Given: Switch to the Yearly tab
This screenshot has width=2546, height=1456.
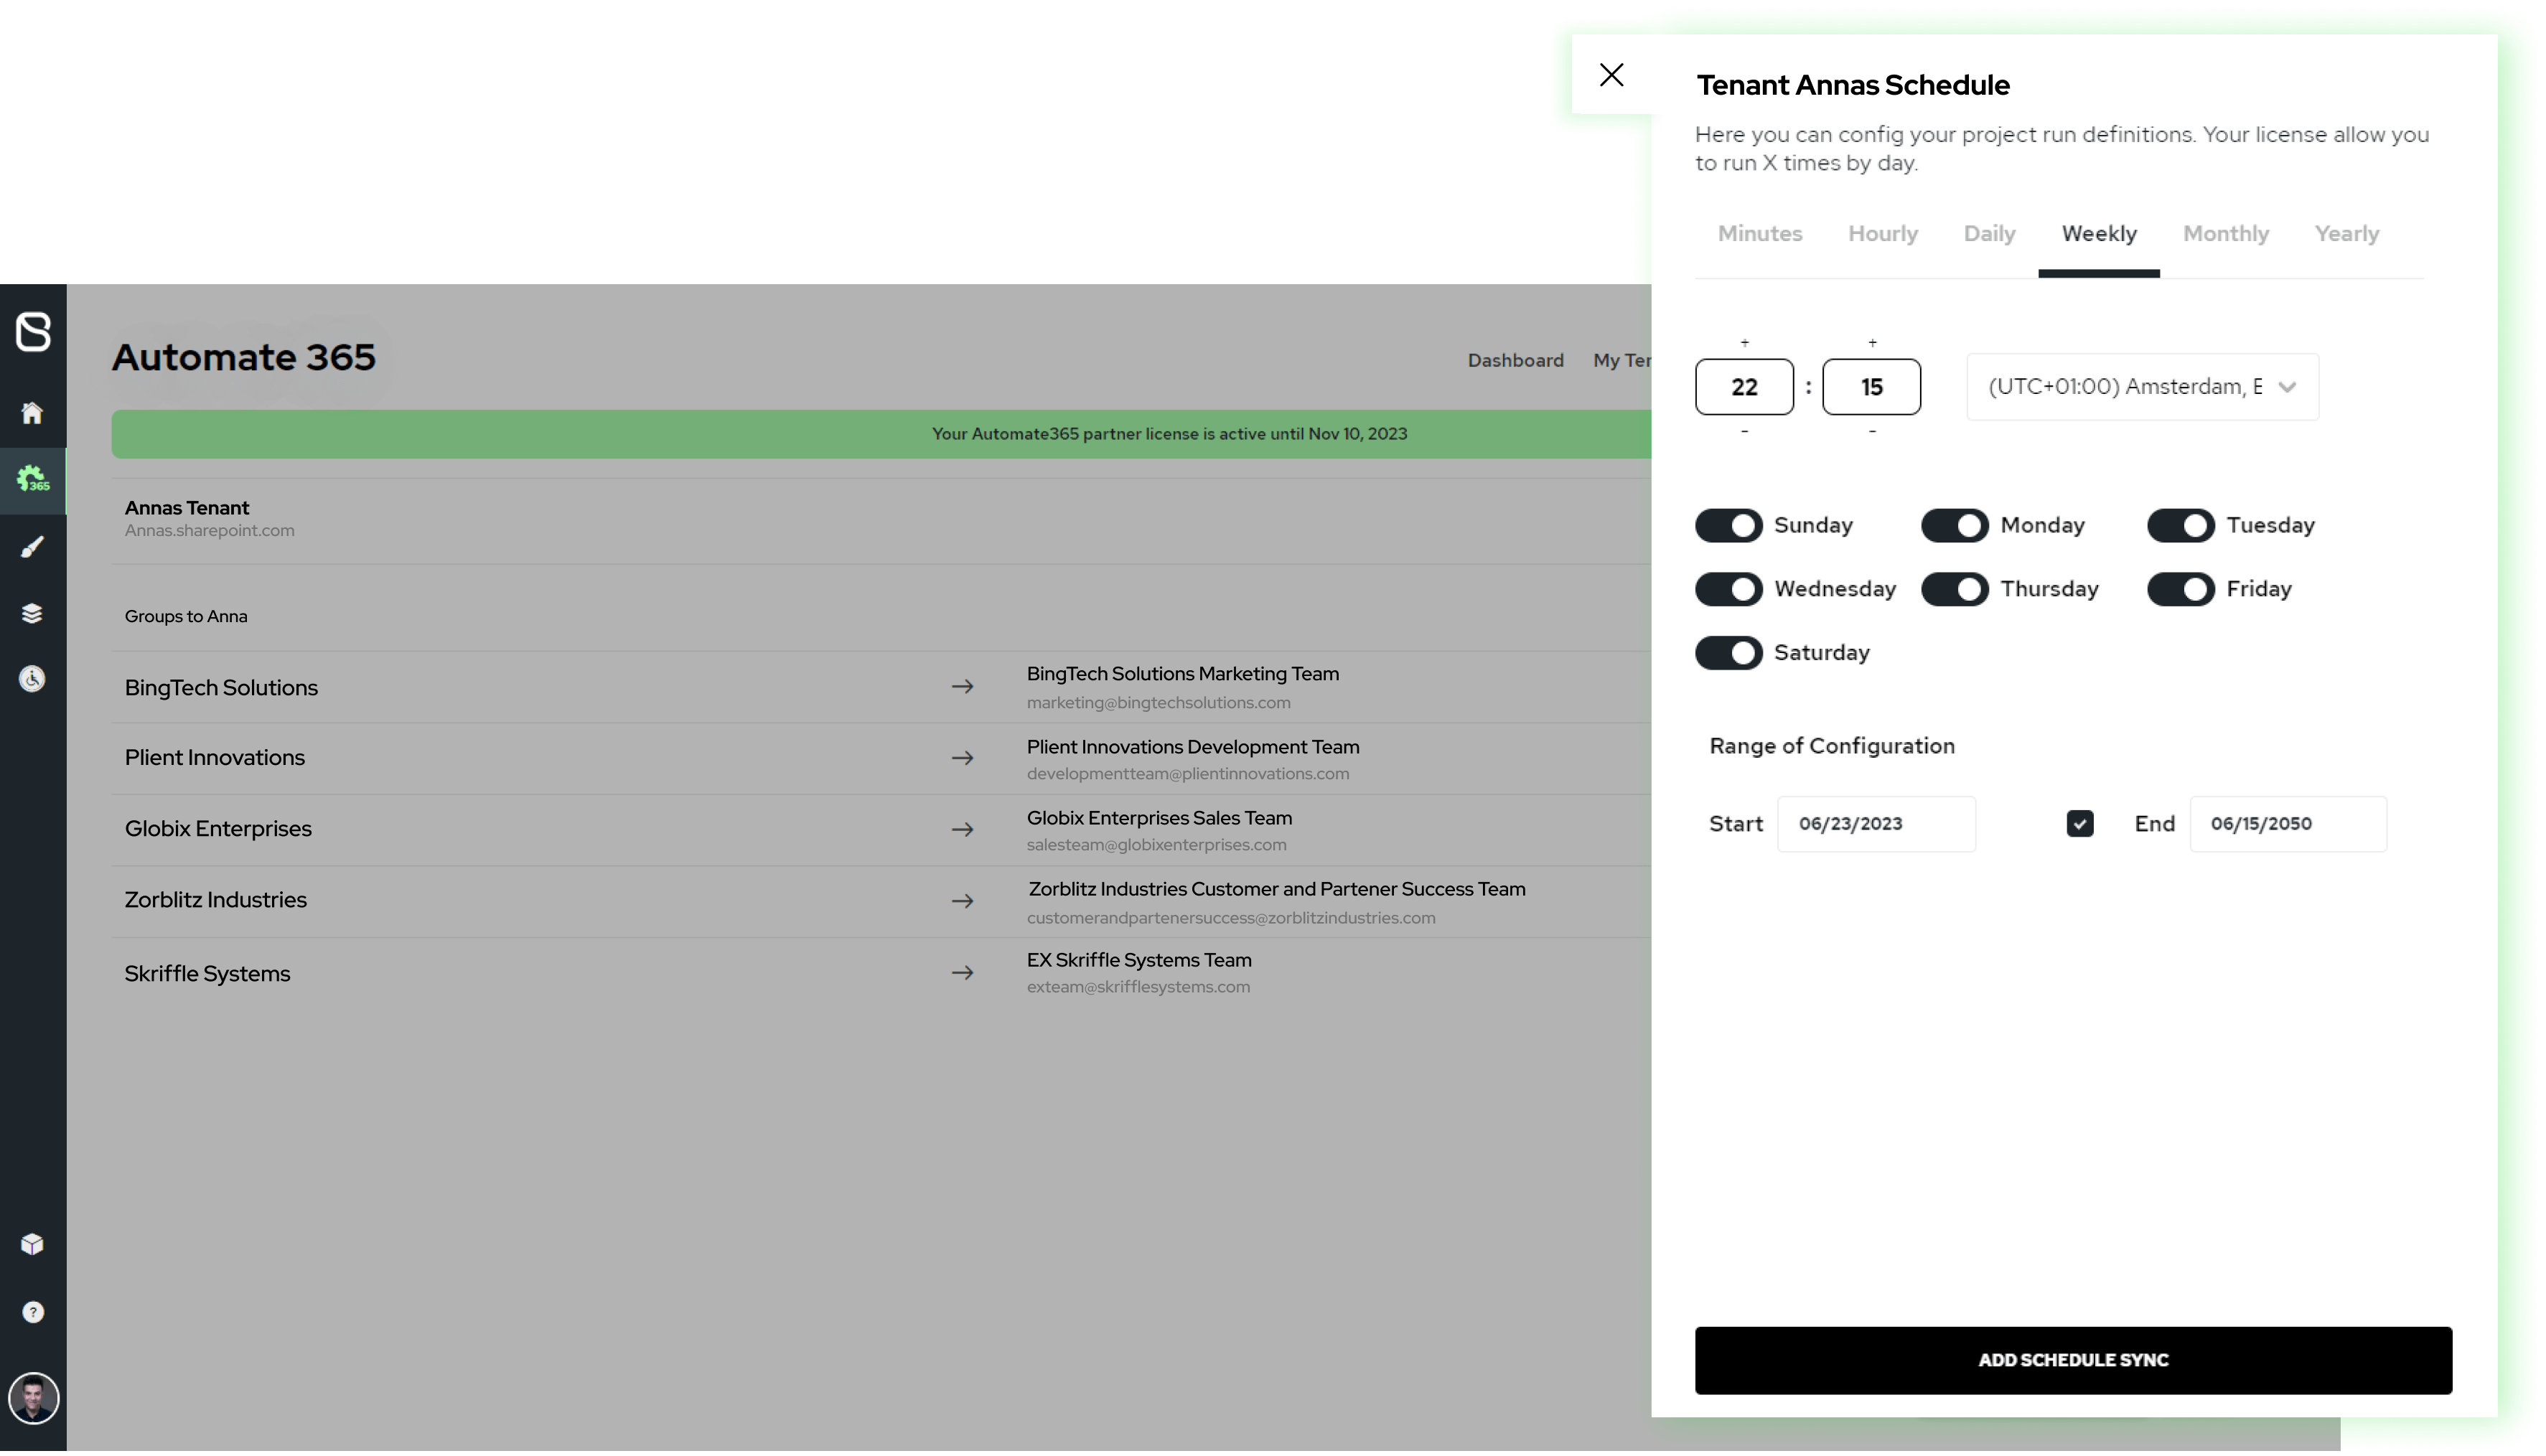Looking at the screenshot, I should [2348, 234].
